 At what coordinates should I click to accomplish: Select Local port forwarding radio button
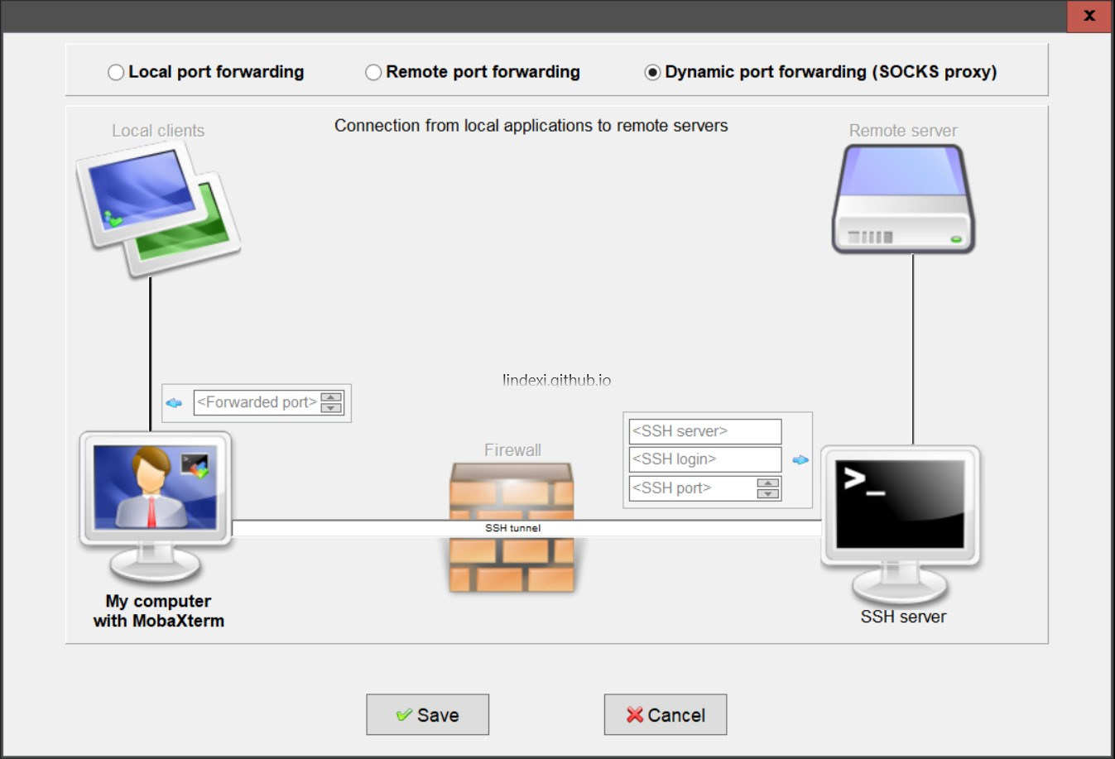(116, 72)
